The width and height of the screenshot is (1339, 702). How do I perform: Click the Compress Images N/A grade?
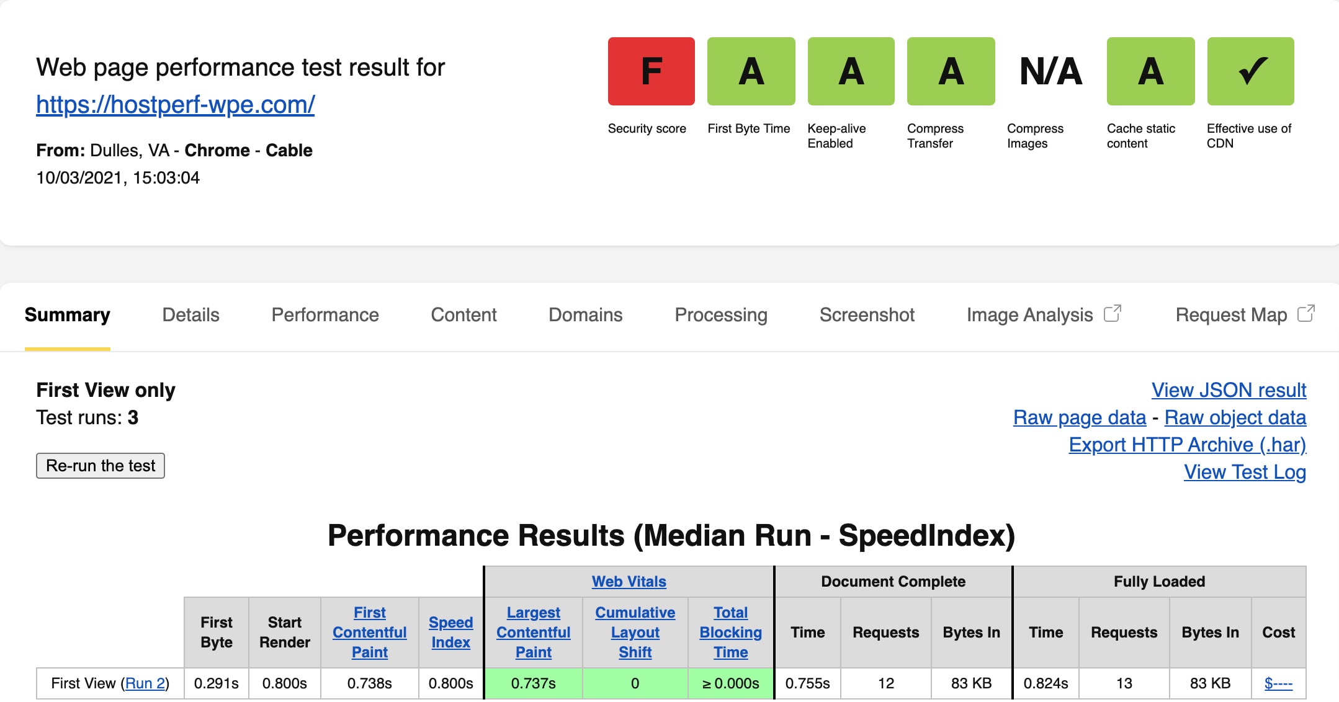pos(1050,71)
